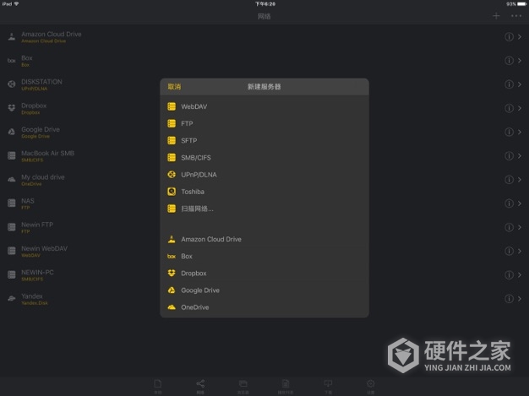The width and height of the screenshot is (529, 396).
Task: Open the settings gear tab
Action: 370,386
